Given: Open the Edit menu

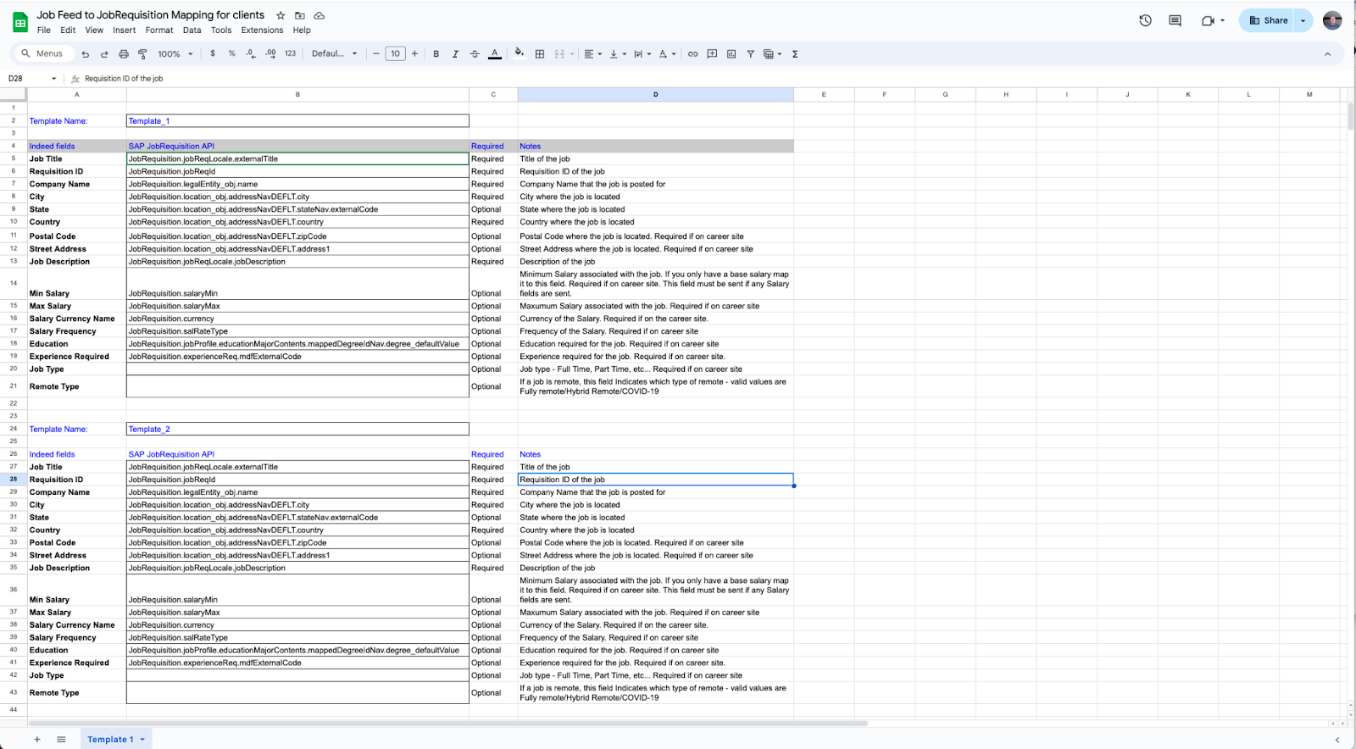Looking at the screenshot, I should [68, 30].
